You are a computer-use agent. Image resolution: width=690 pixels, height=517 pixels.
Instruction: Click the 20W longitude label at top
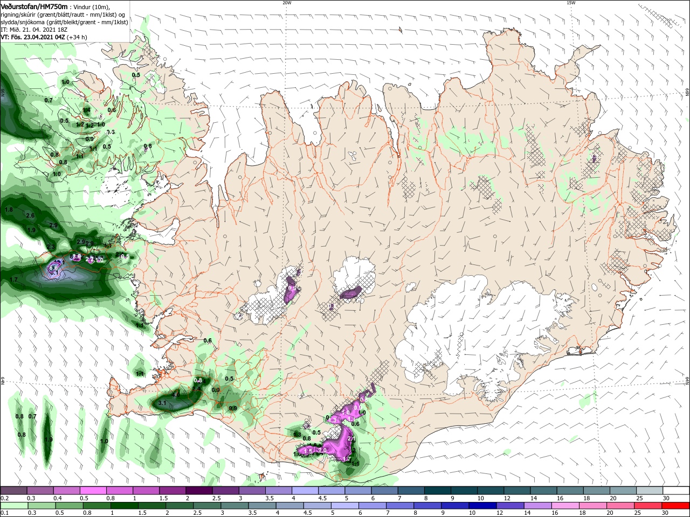[287, 3]
